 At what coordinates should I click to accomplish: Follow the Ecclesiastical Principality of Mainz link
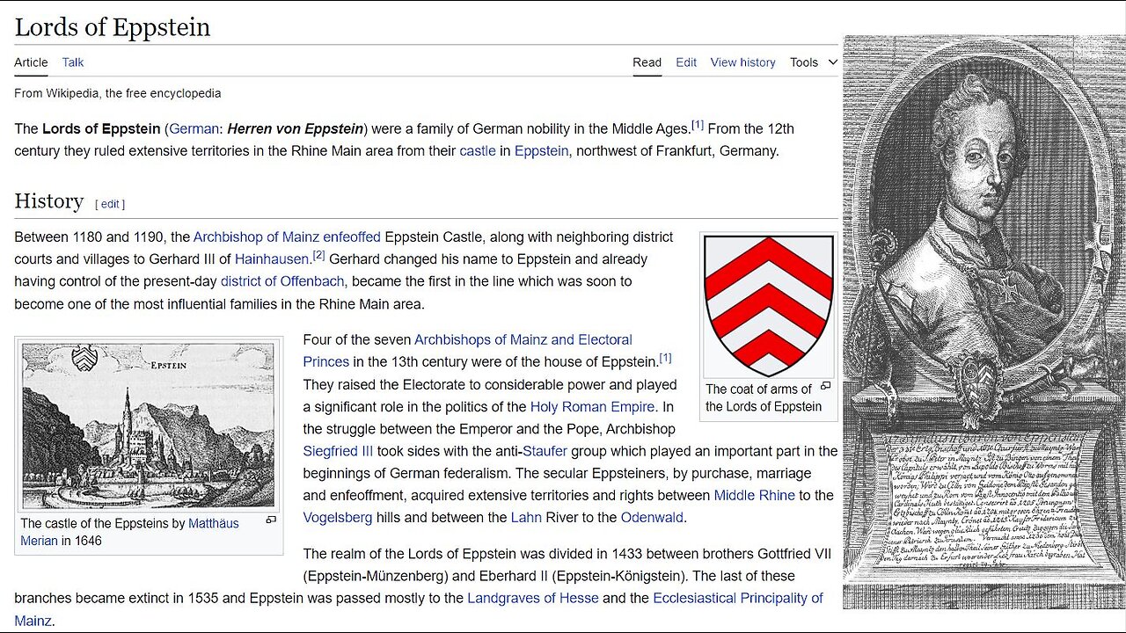pos(738,598)
